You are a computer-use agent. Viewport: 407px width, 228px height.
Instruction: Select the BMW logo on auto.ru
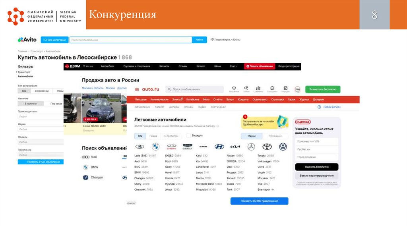point(155,147)
